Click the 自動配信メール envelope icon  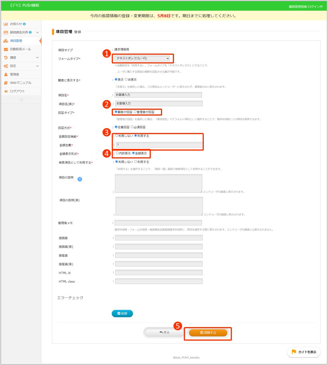coord(6,49)
